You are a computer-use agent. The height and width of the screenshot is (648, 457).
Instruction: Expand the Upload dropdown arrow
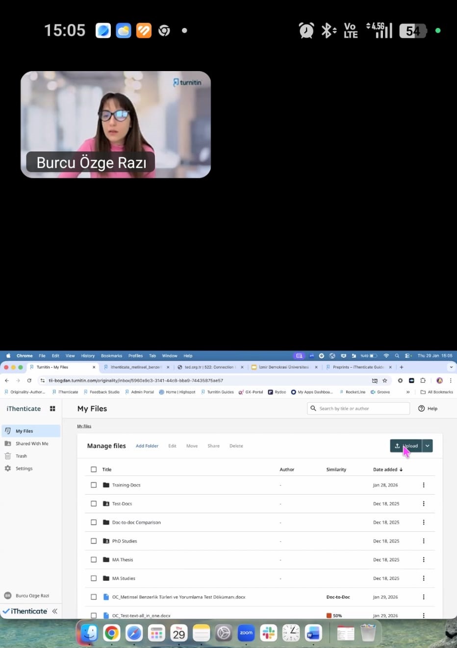428,446
